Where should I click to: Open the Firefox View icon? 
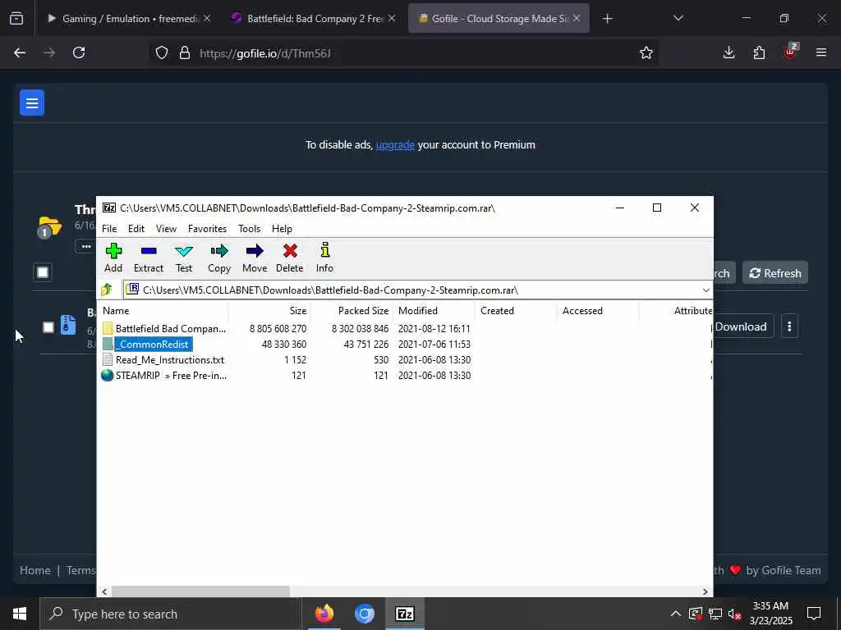(x=16, y=19)
